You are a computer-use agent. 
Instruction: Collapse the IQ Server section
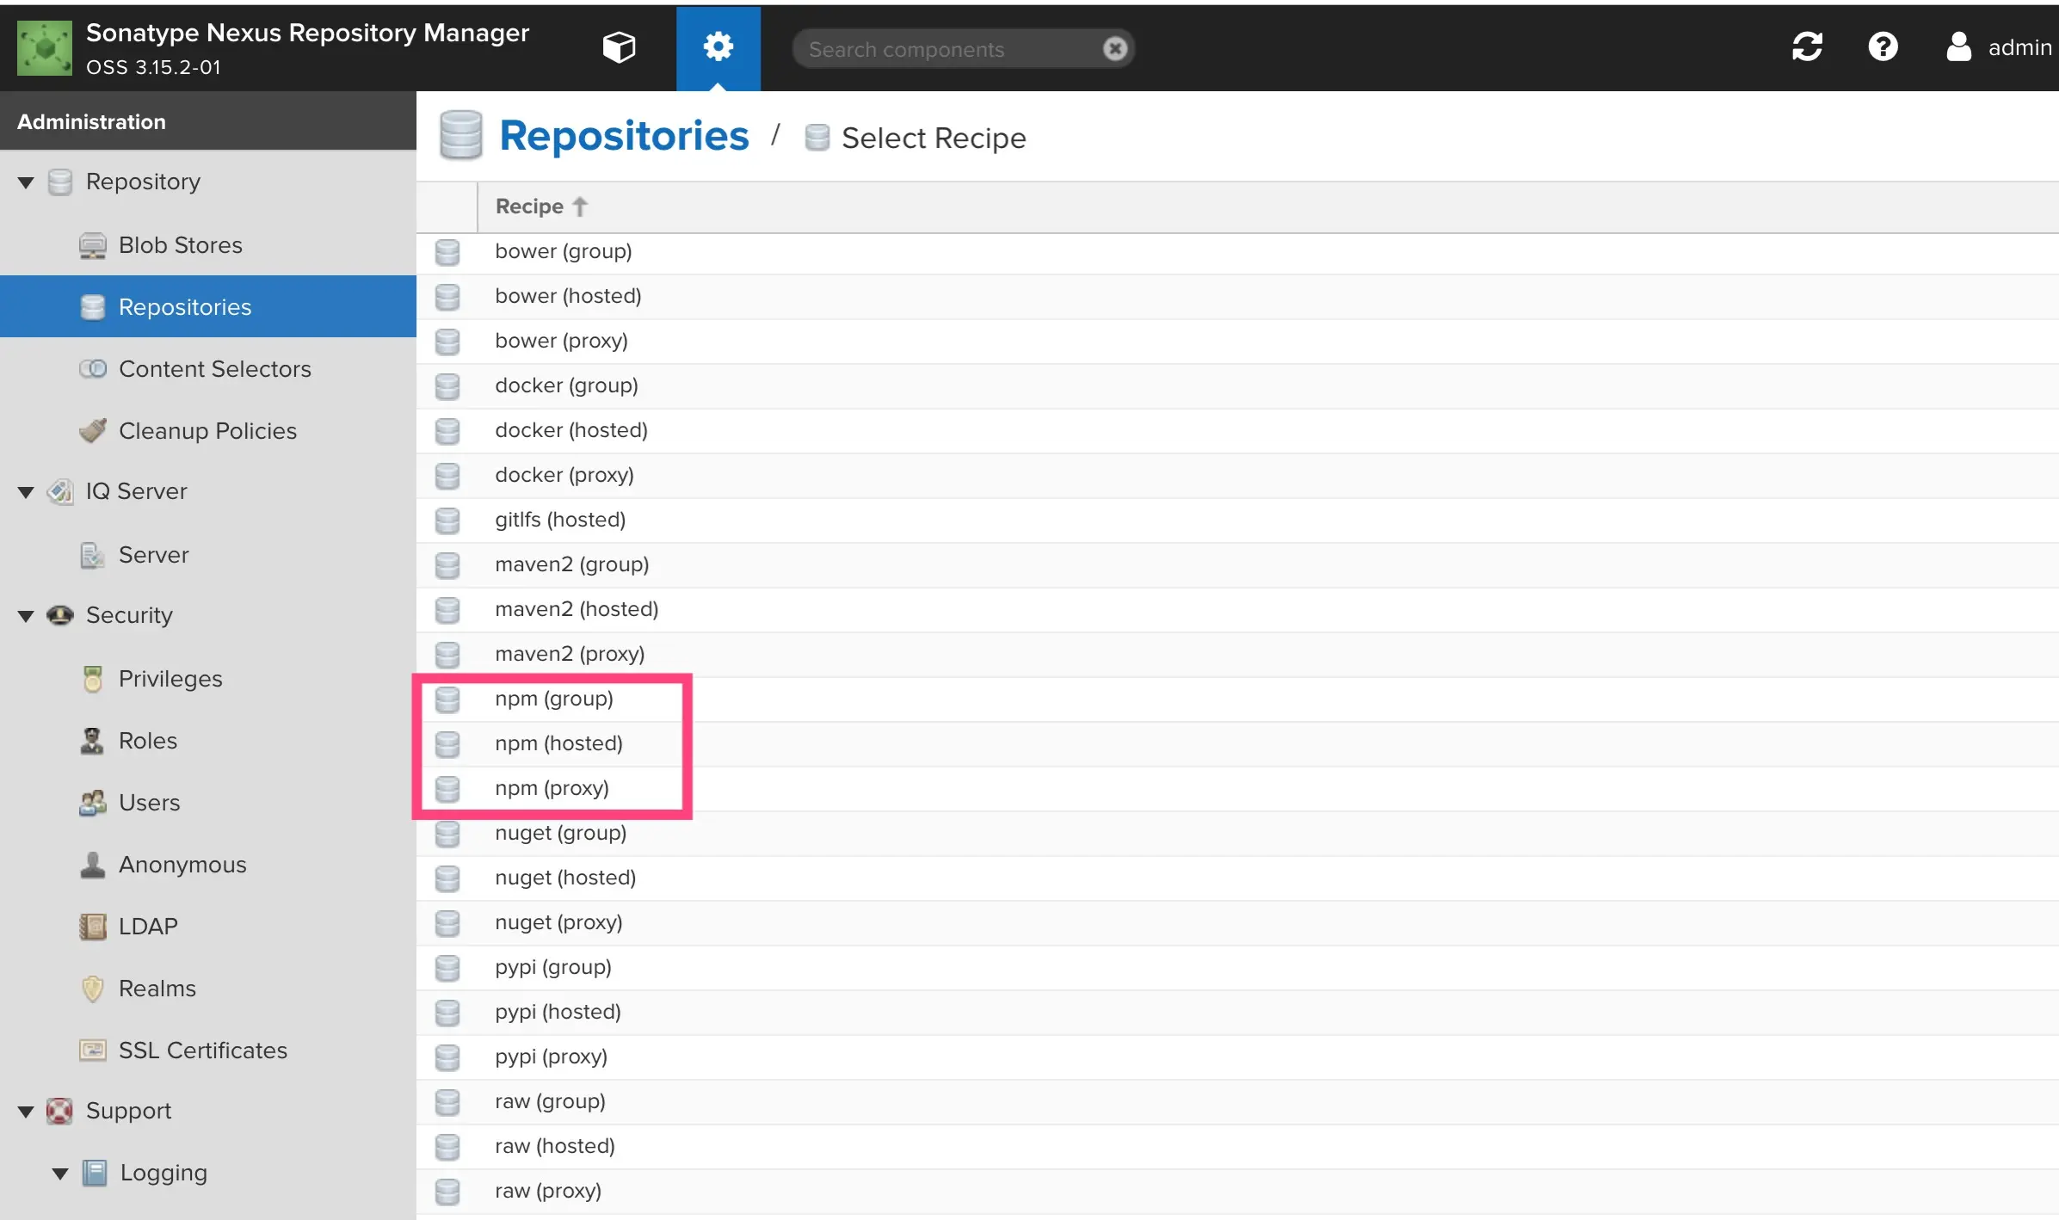point(26,492)
